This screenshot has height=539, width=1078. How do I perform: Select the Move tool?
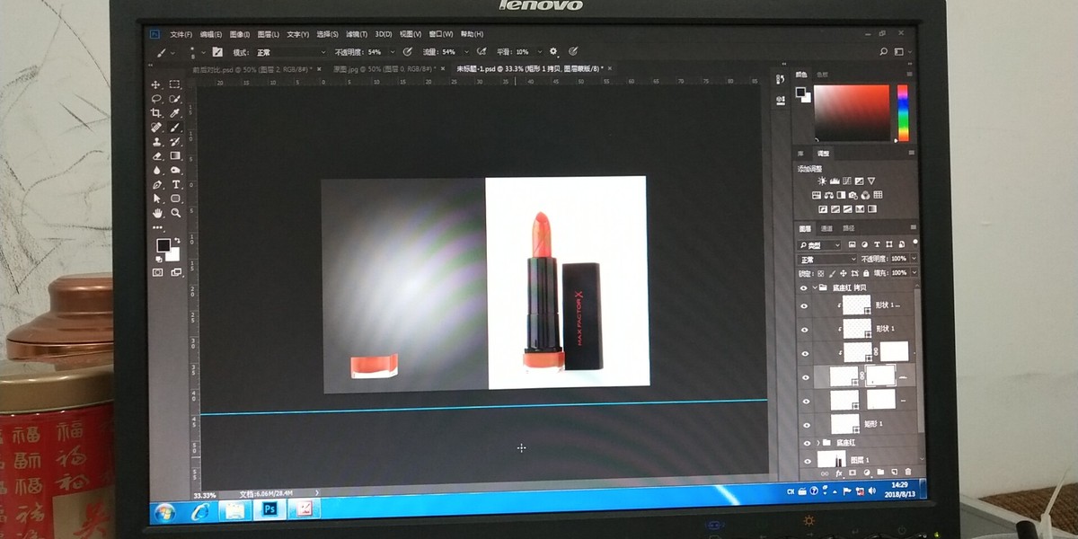[x=156, y=84]
